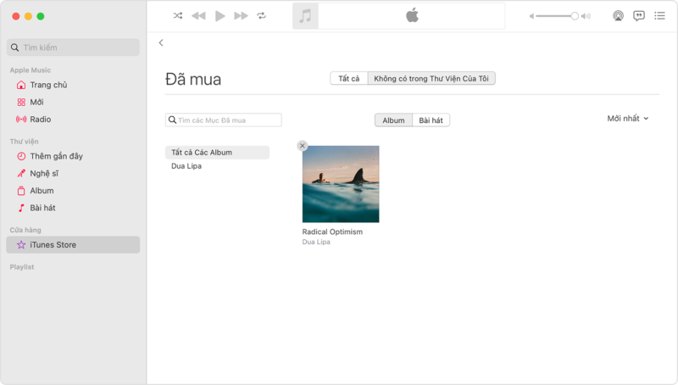678x385 pixels.
Task: Click the Tìm các Mục Đã mua field
Action: click(225, 120)
